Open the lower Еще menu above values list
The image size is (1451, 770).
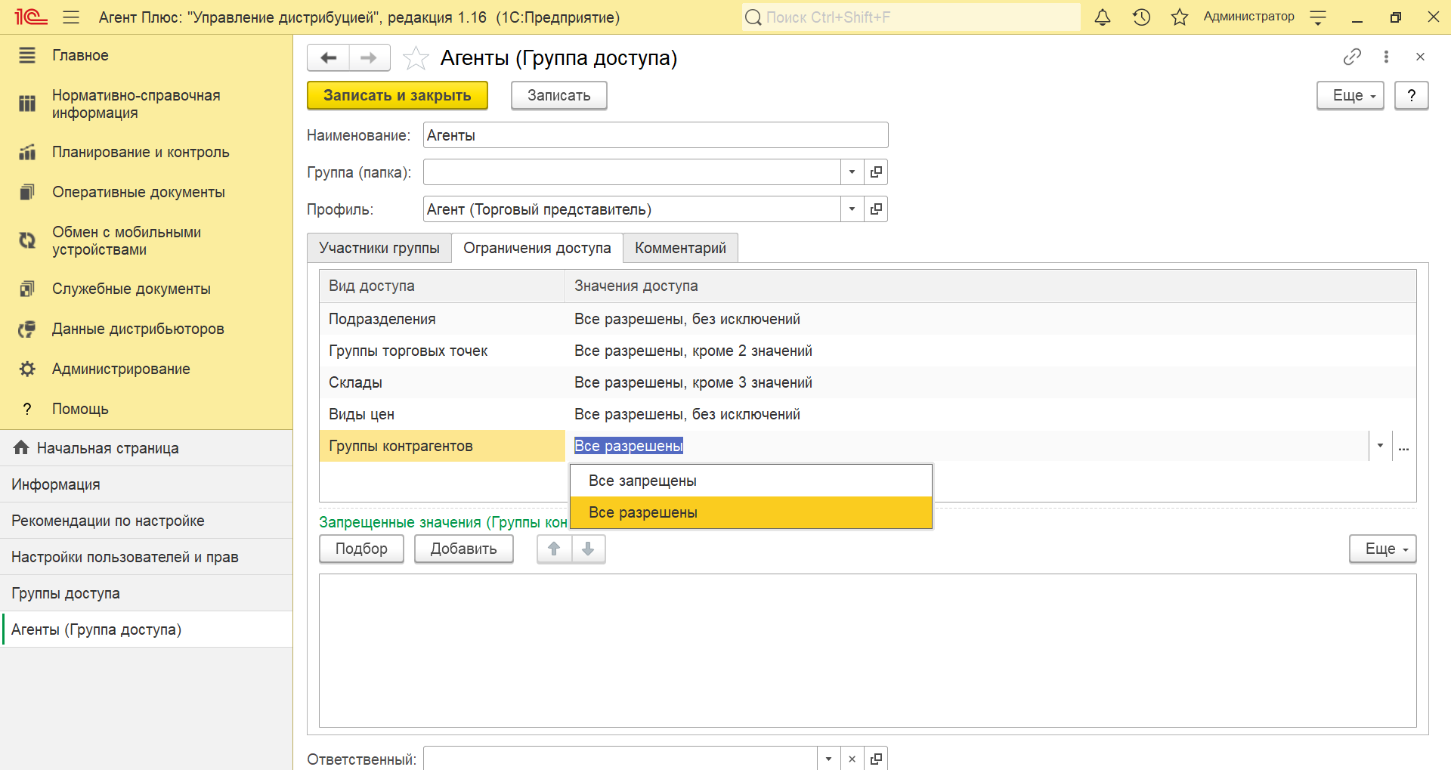(1382, 549)
